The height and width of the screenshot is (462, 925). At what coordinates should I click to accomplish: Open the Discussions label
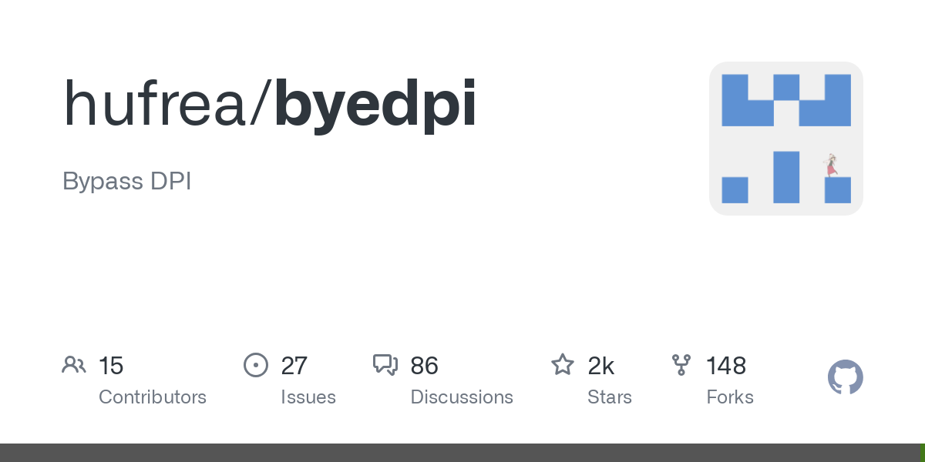[x=462, y=397]
